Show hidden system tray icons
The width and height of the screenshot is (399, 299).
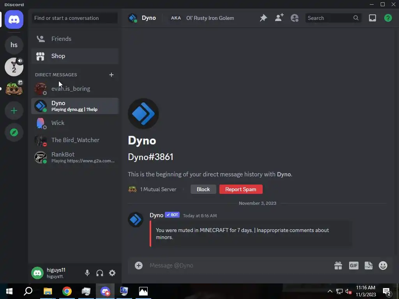[x=330, y=291]
